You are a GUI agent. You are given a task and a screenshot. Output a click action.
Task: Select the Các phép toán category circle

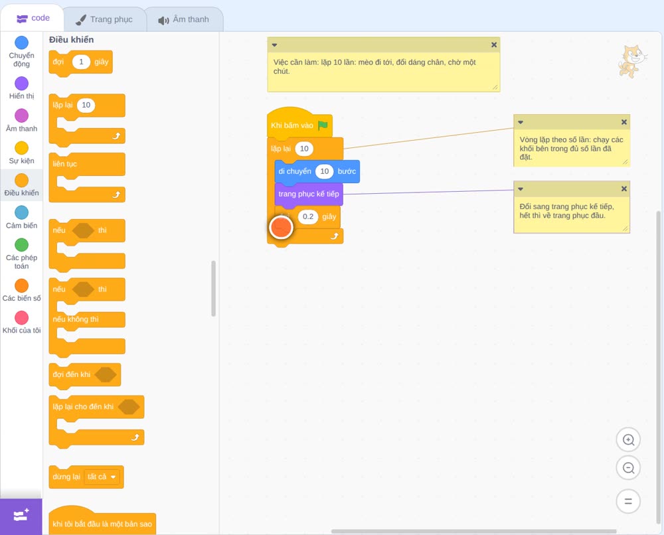22,245
